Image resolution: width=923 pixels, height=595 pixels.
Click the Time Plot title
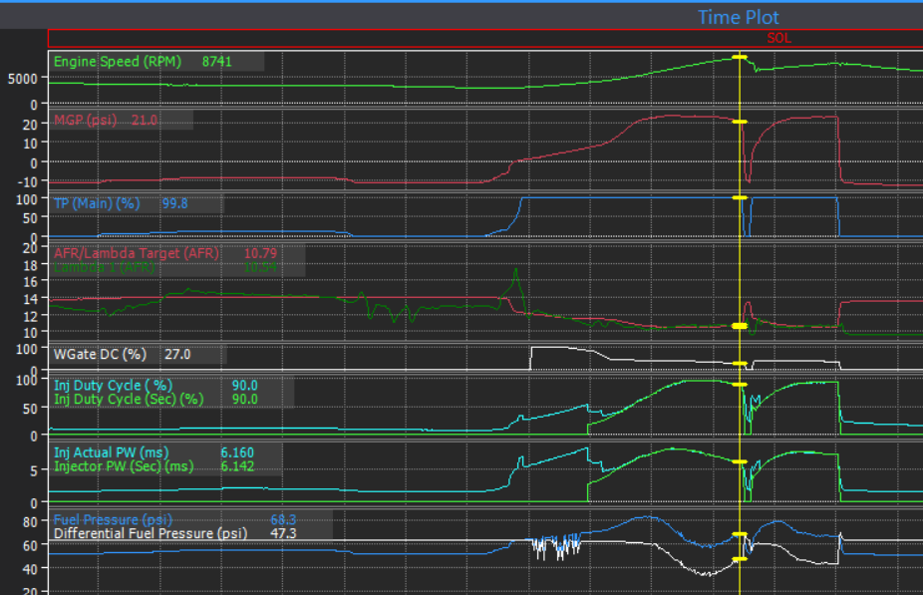coord(739,17)
